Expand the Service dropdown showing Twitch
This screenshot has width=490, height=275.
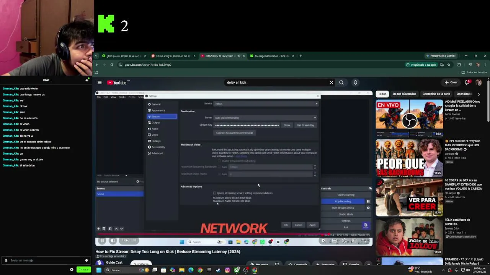[x=266, y=104]
